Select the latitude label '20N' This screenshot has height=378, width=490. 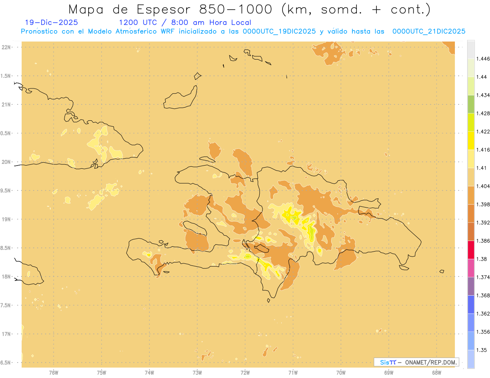pyautogui.click(x=6, y=162)
